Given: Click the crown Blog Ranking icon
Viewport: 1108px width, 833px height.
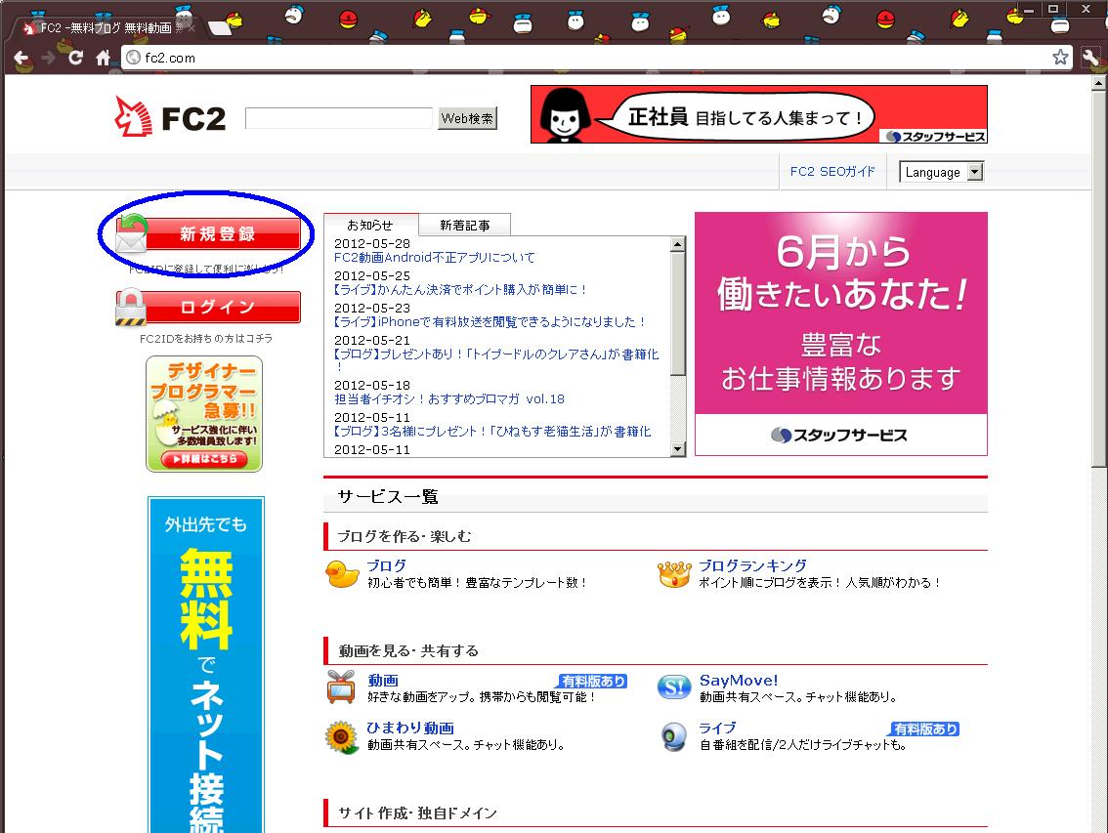Looking at the screenshot, I should click(674, 574).
